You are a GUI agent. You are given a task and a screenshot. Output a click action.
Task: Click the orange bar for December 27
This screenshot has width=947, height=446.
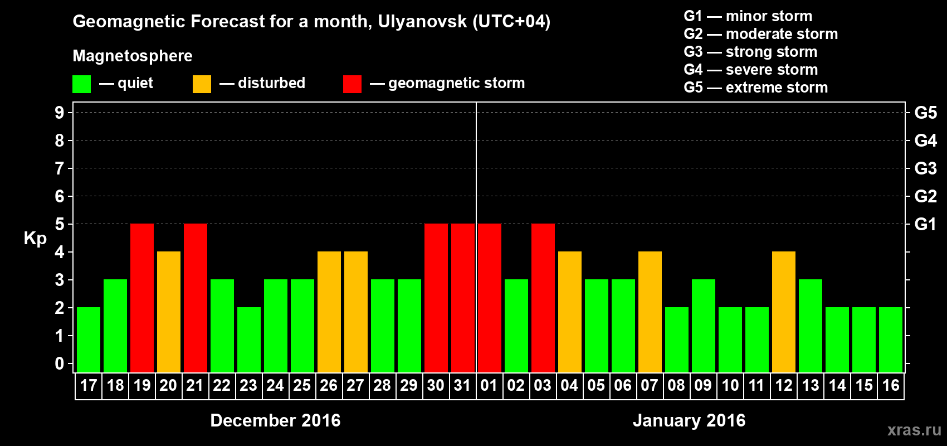(x=356, y=312)
